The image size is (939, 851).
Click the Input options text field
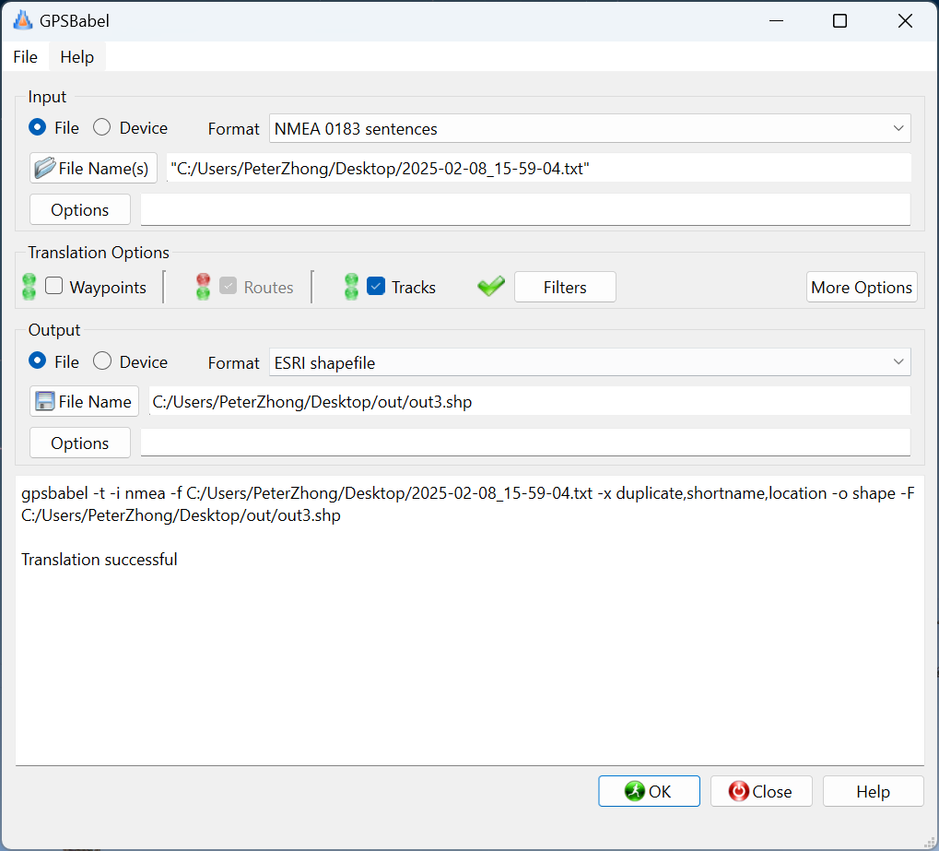(526, 210)
